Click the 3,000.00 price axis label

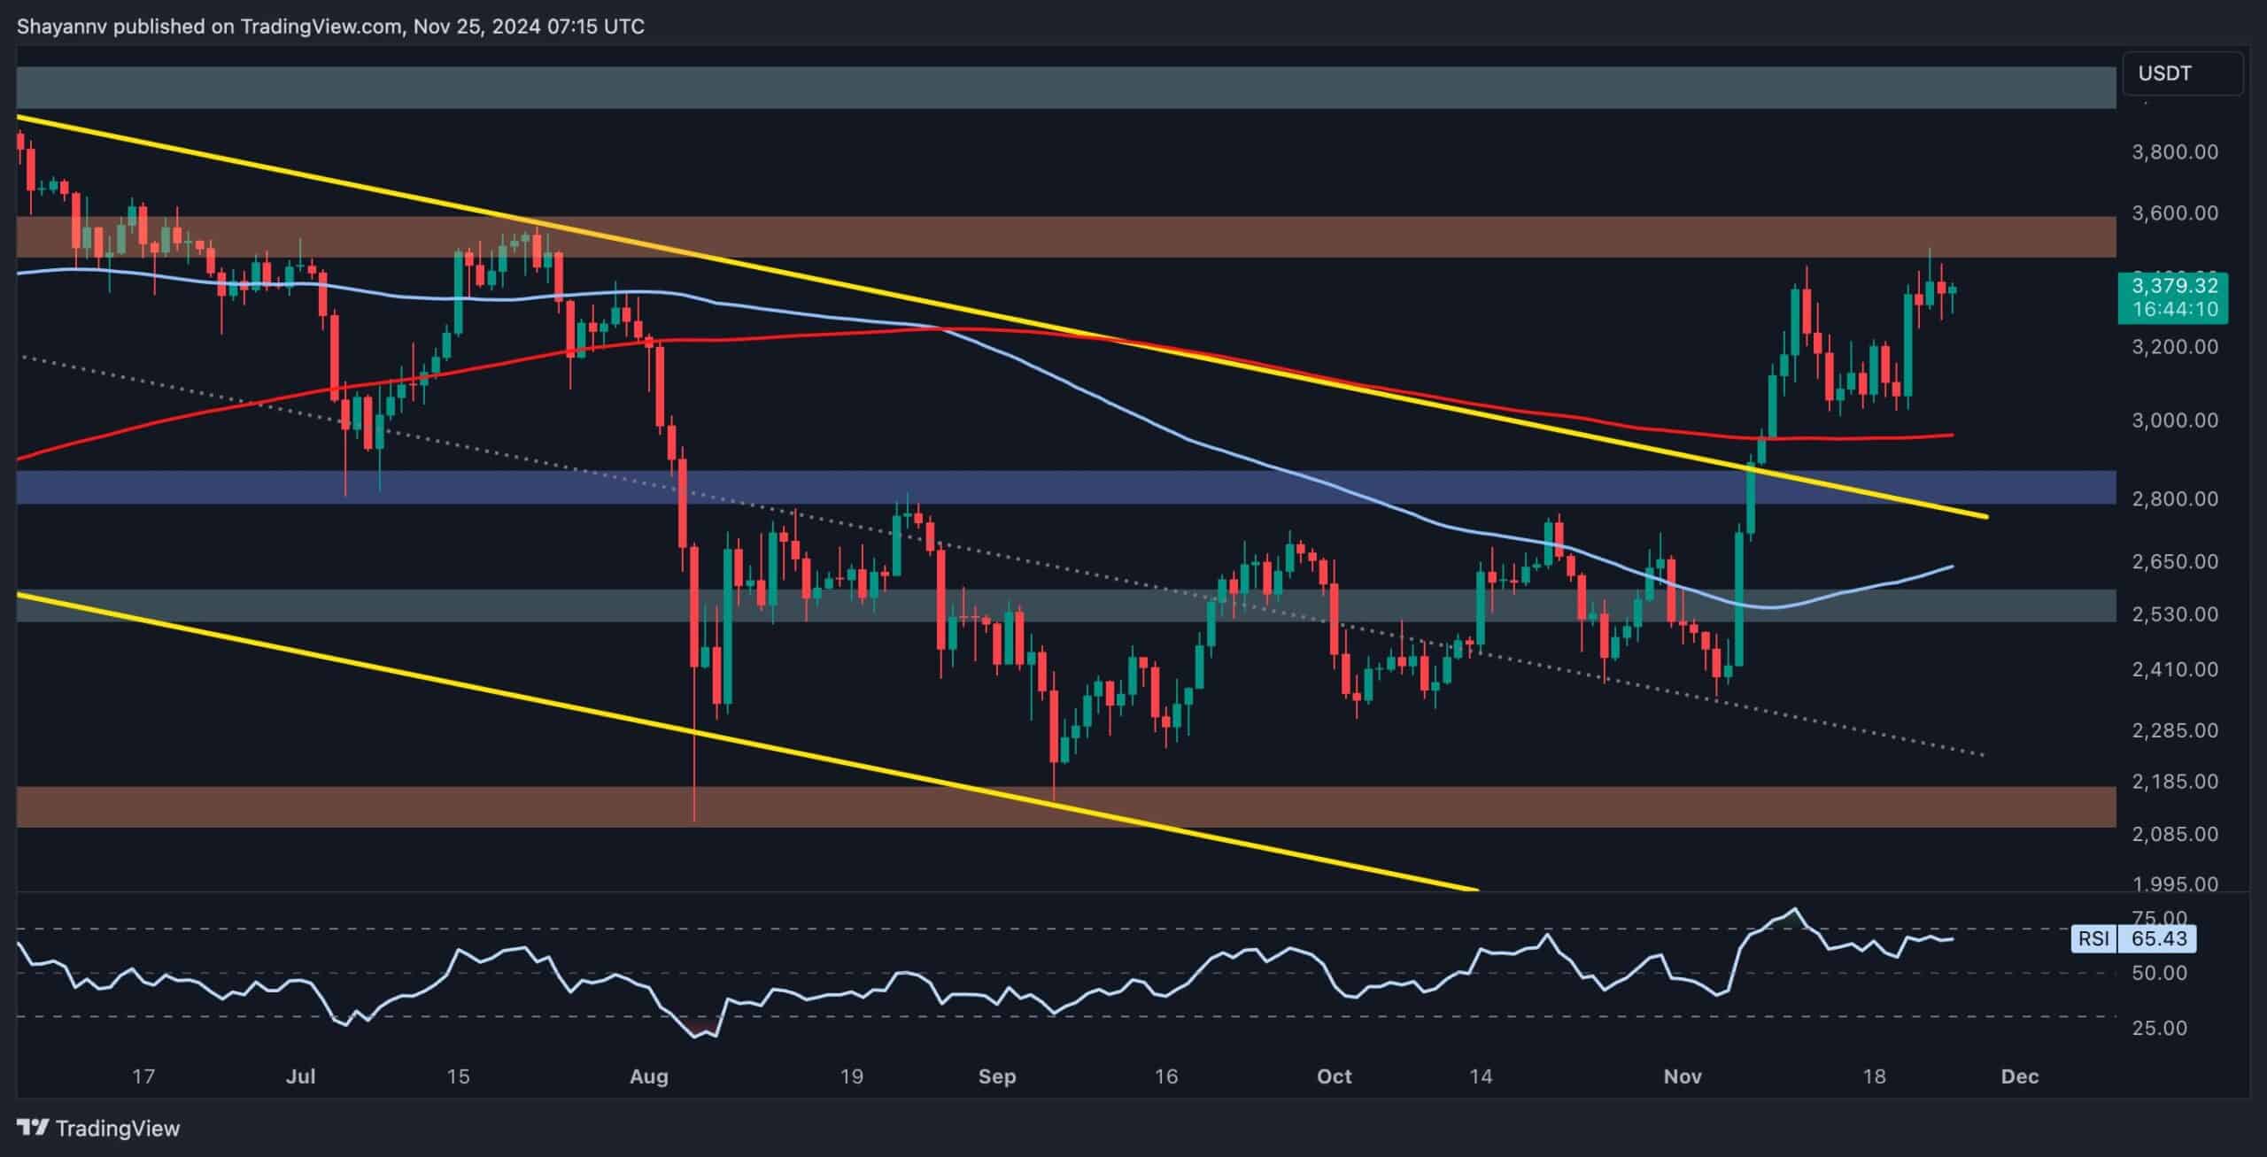[2174, 420]
